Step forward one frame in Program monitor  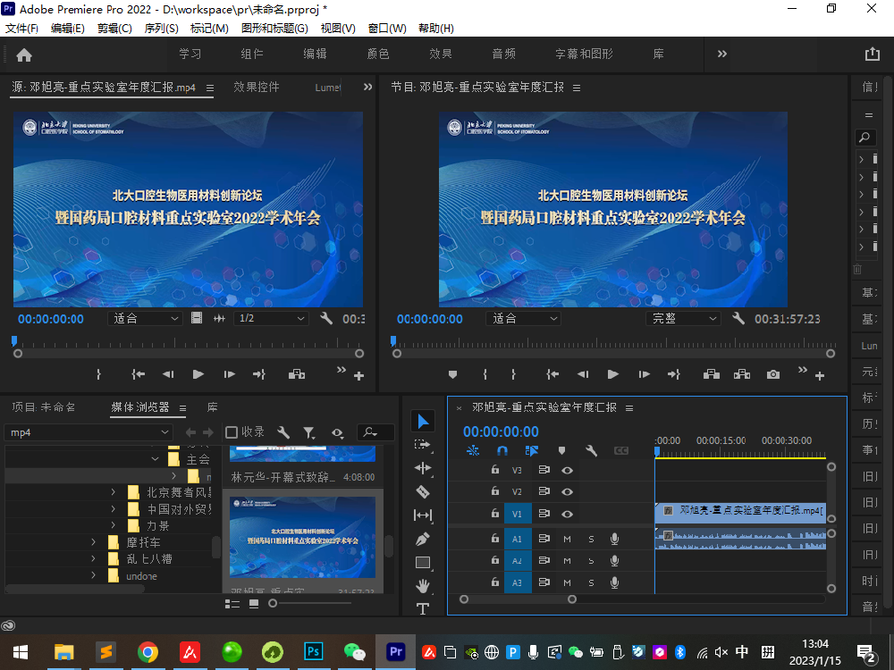pos(645,374)
